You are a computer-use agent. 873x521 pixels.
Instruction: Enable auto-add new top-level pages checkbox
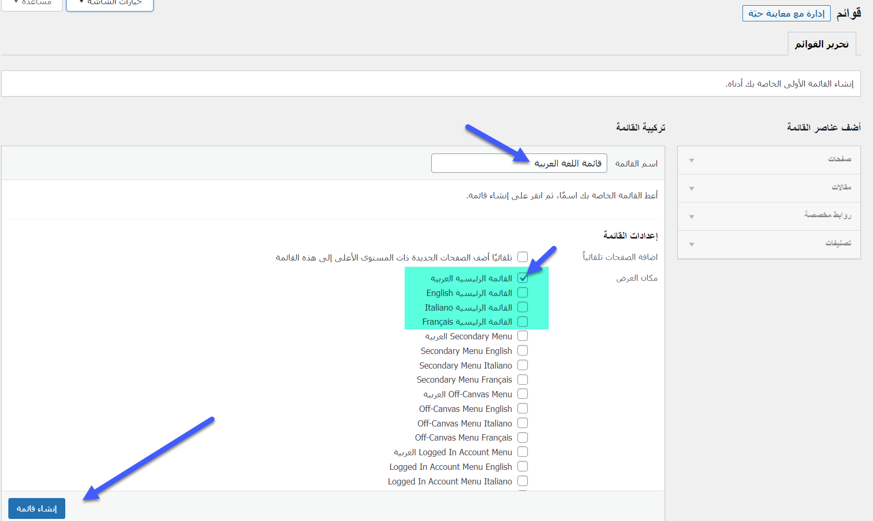tap(523, 257)
